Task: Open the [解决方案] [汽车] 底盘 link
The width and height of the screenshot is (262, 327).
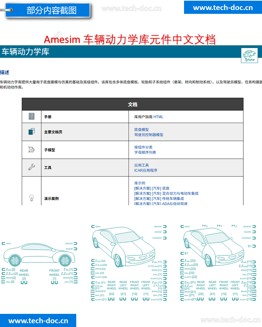Action: click(152, 188)
